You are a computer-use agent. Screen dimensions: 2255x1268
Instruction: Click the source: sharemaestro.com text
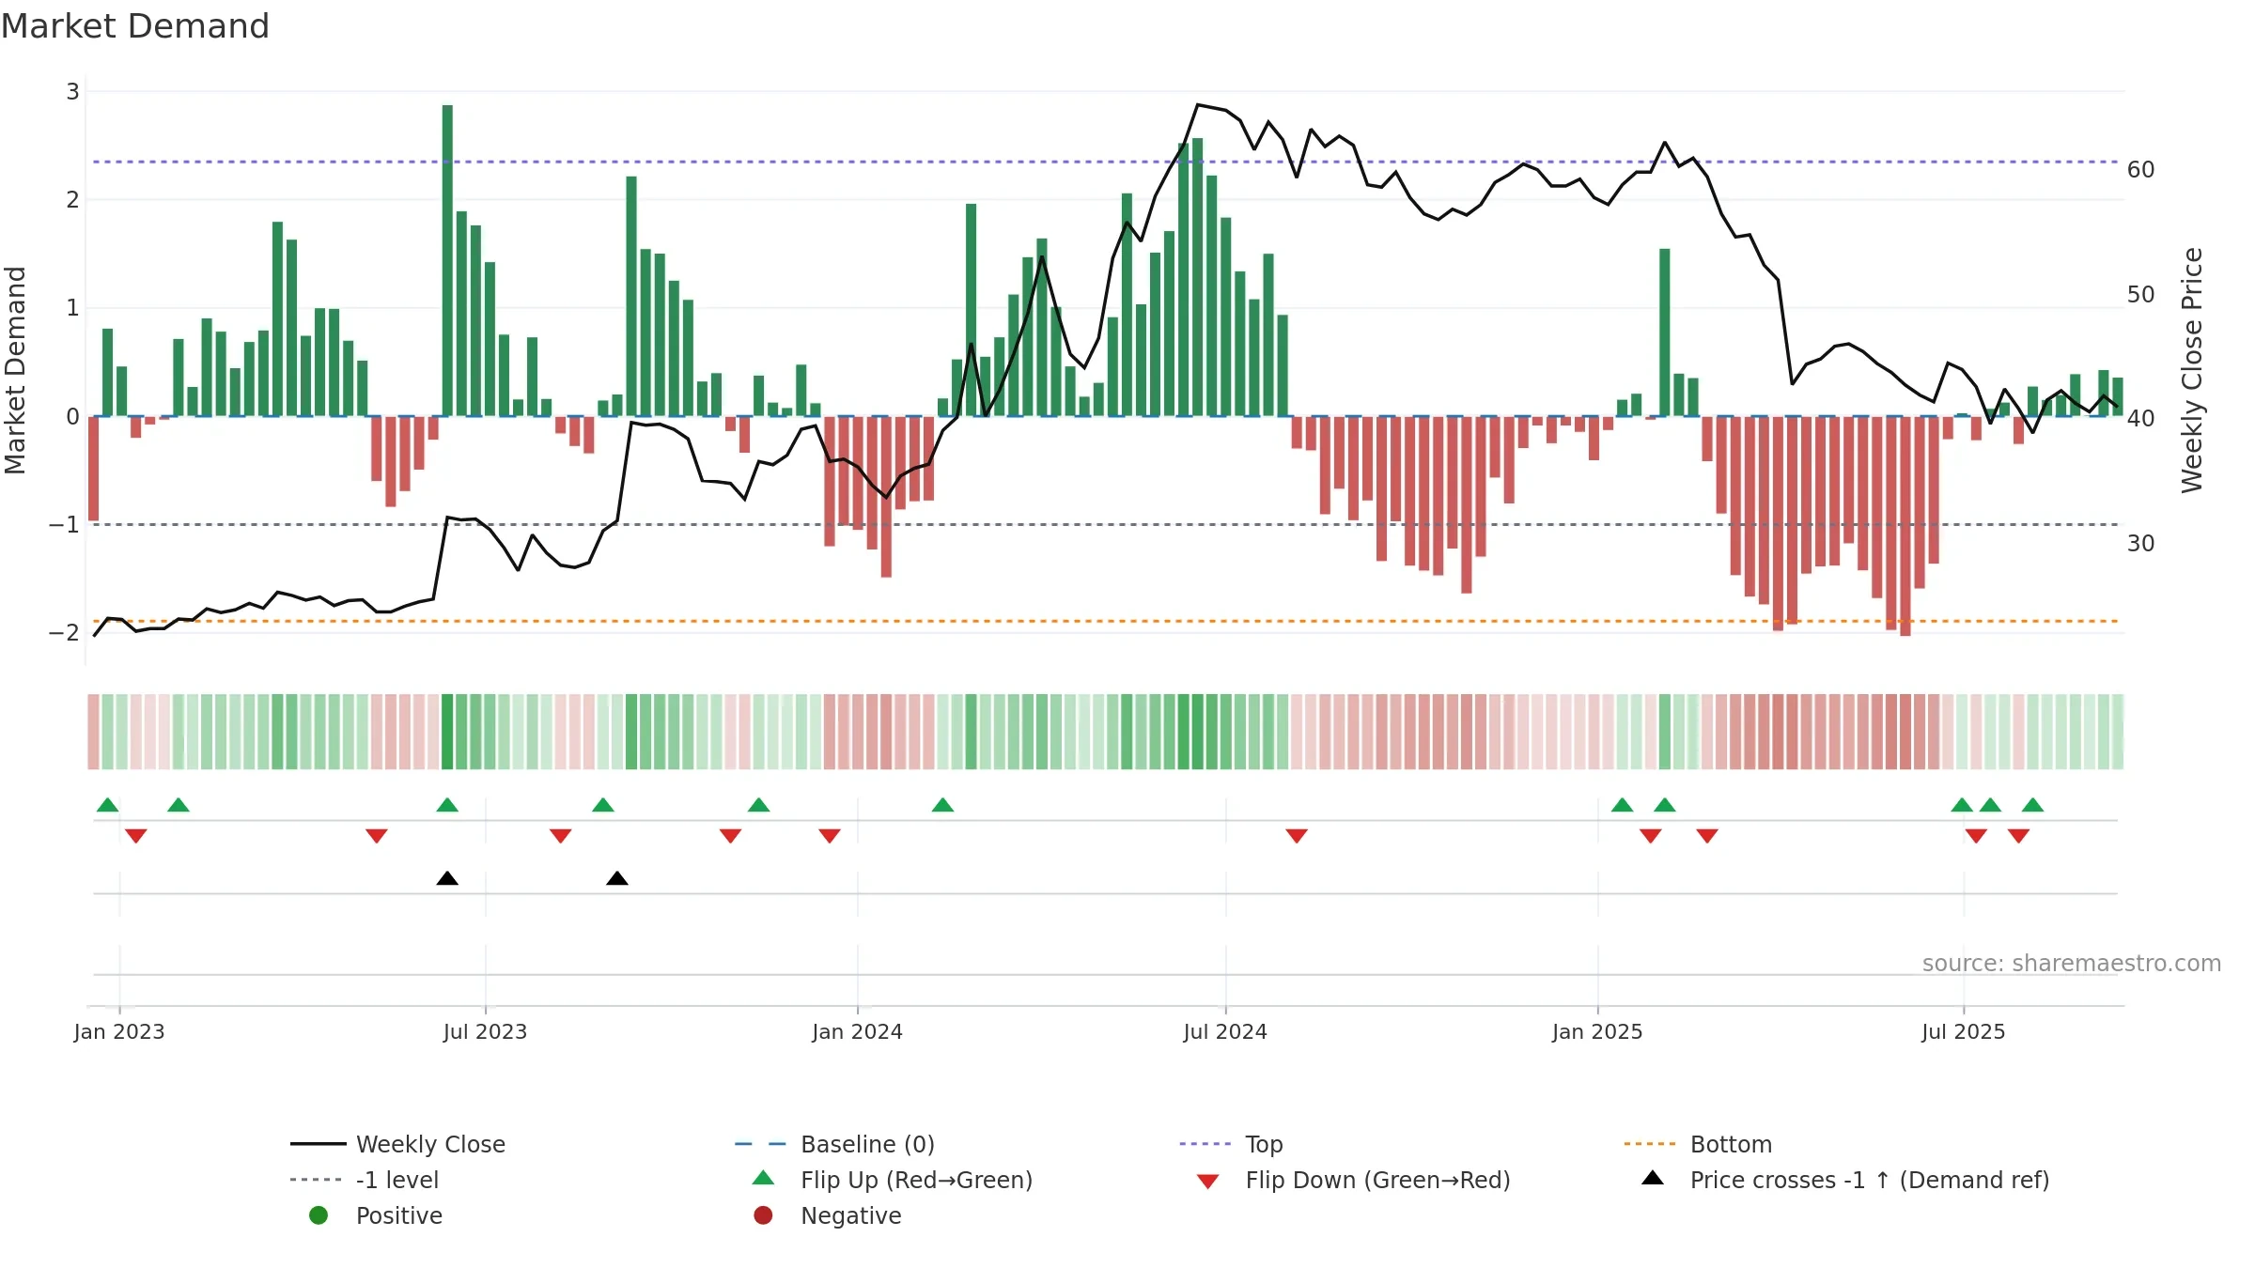tap(2072, 964)
